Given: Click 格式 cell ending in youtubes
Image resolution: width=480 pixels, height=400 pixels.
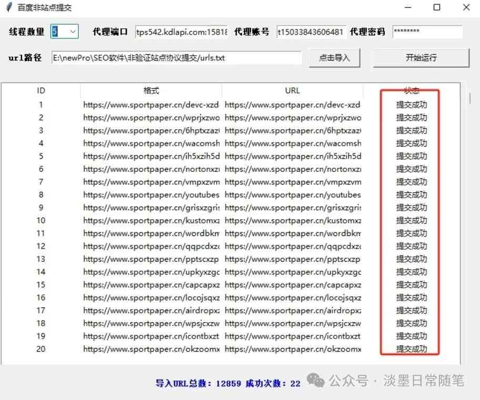Looking at the screenshot, I should (151, 194).
